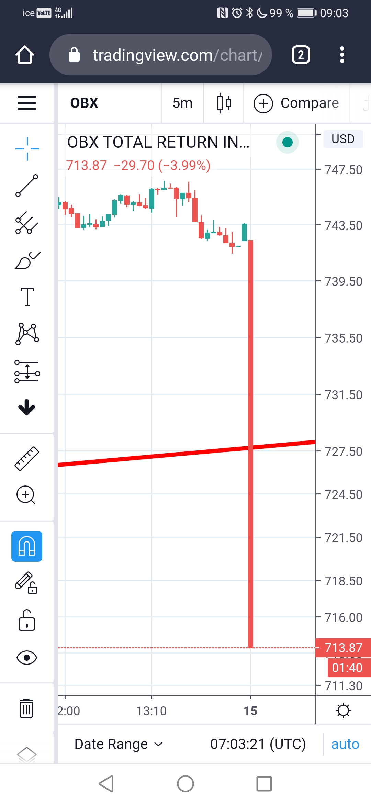This screenshot has height=804, width=371.
Task: Toggle magnet mode snapping
Action: (27, 546)
